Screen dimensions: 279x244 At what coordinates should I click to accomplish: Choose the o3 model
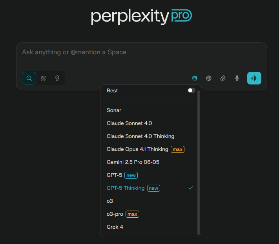[x=151, y=201]
